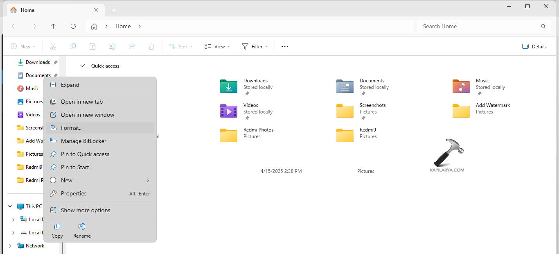The height and width of the screenshot is (254, 559).
Task: Open the Filter dropdown
Action: (x=255, y=47)
